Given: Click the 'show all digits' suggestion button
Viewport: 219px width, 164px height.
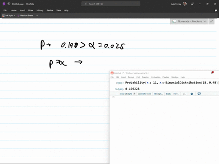Looking at the screenshot, I should click(x=126, y=94).
